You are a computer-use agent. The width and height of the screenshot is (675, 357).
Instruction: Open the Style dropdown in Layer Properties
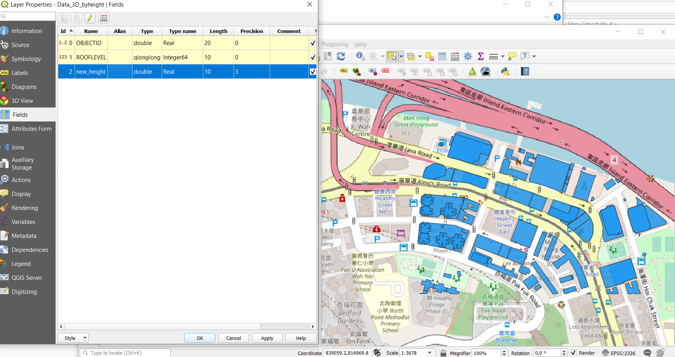coord(73,338)
